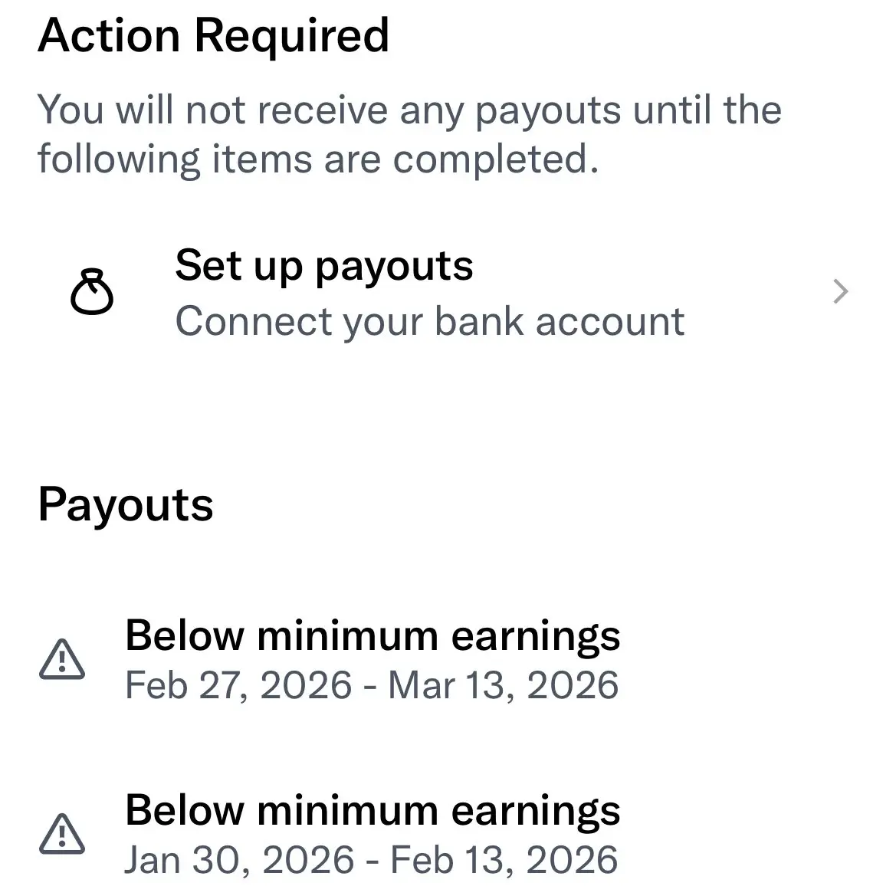Open the Set up payouts chevron arrow
Viewport: 896px width, 896px height.
(840, 291)
